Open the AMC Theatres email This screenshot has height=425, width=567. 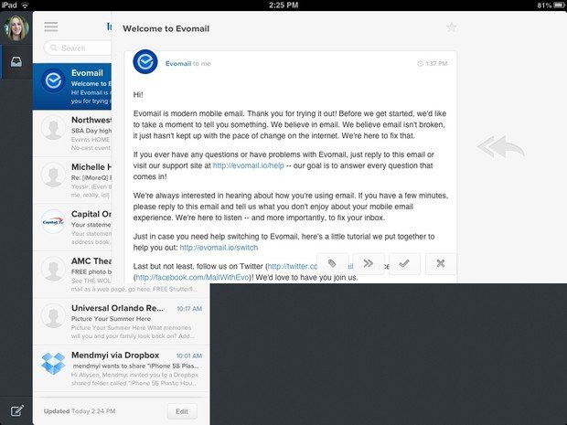(x=72, y=274)
